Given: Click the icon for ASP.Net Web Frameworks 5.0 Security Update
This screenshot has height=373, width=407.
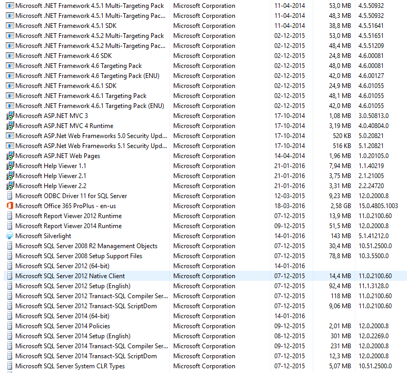Looking at the screenshot, I should coord(10,135).
